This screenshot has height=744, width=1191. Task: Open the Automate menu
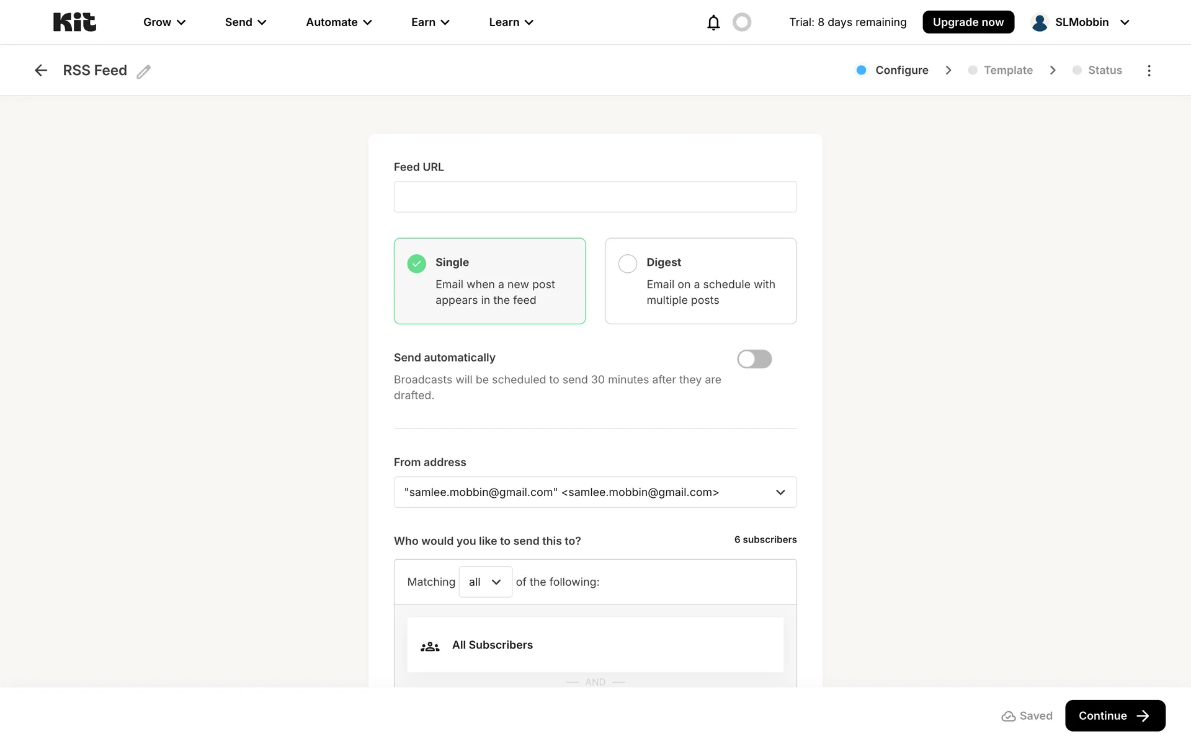point(339,22)
